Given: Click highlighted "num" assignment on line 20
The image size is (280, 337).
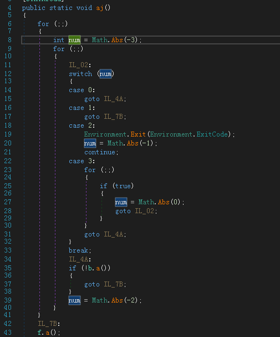Looking at the screenshot, I should coord(90,143).
